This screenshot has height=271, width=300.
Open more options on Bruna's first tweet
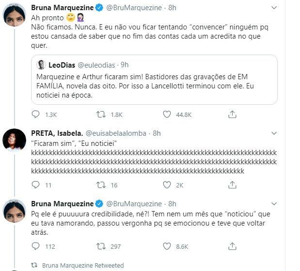click(x=274, y=8)
